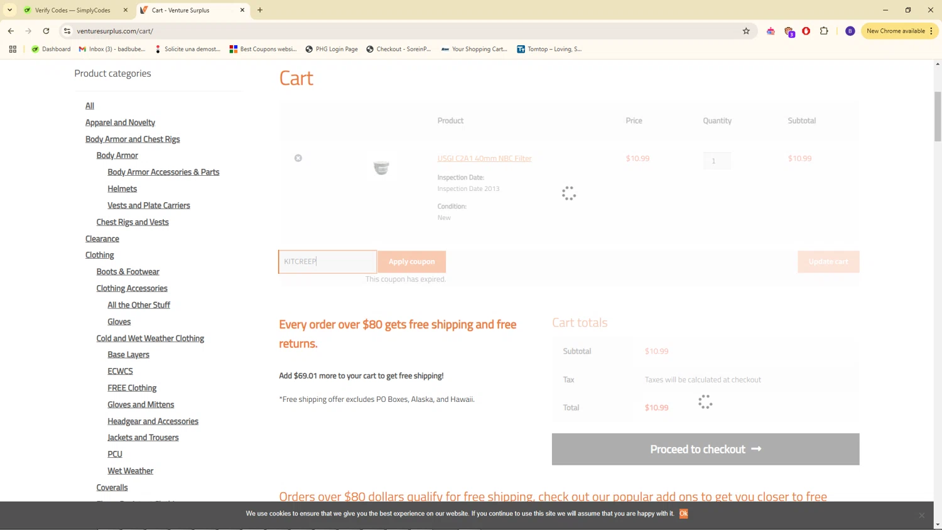
Task: Open the apps grid in bookmarks bar
Action: [x=13, y=49]
